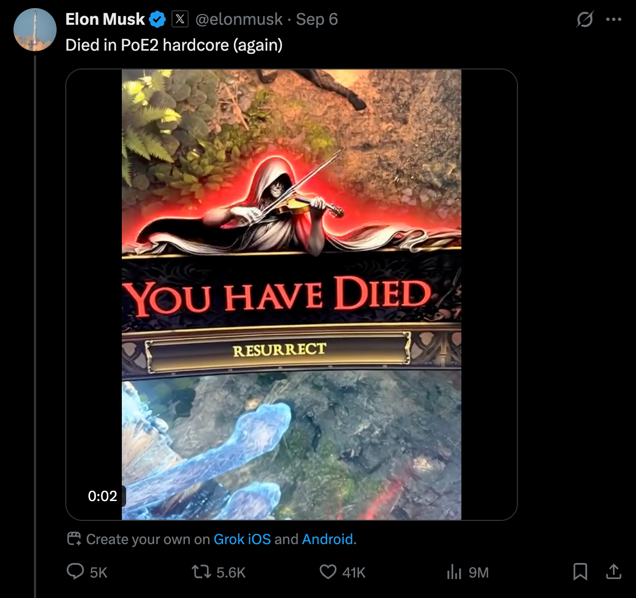636x598 pixels.
Task: Click the clapperboard icon beside "Create your own"
Action: (x=74, y=539)
